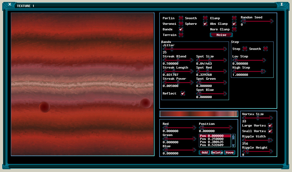Click the Vortex Size slider right arrow
Viewport: 292px width, 172px height.
click(x=272, y=118)
